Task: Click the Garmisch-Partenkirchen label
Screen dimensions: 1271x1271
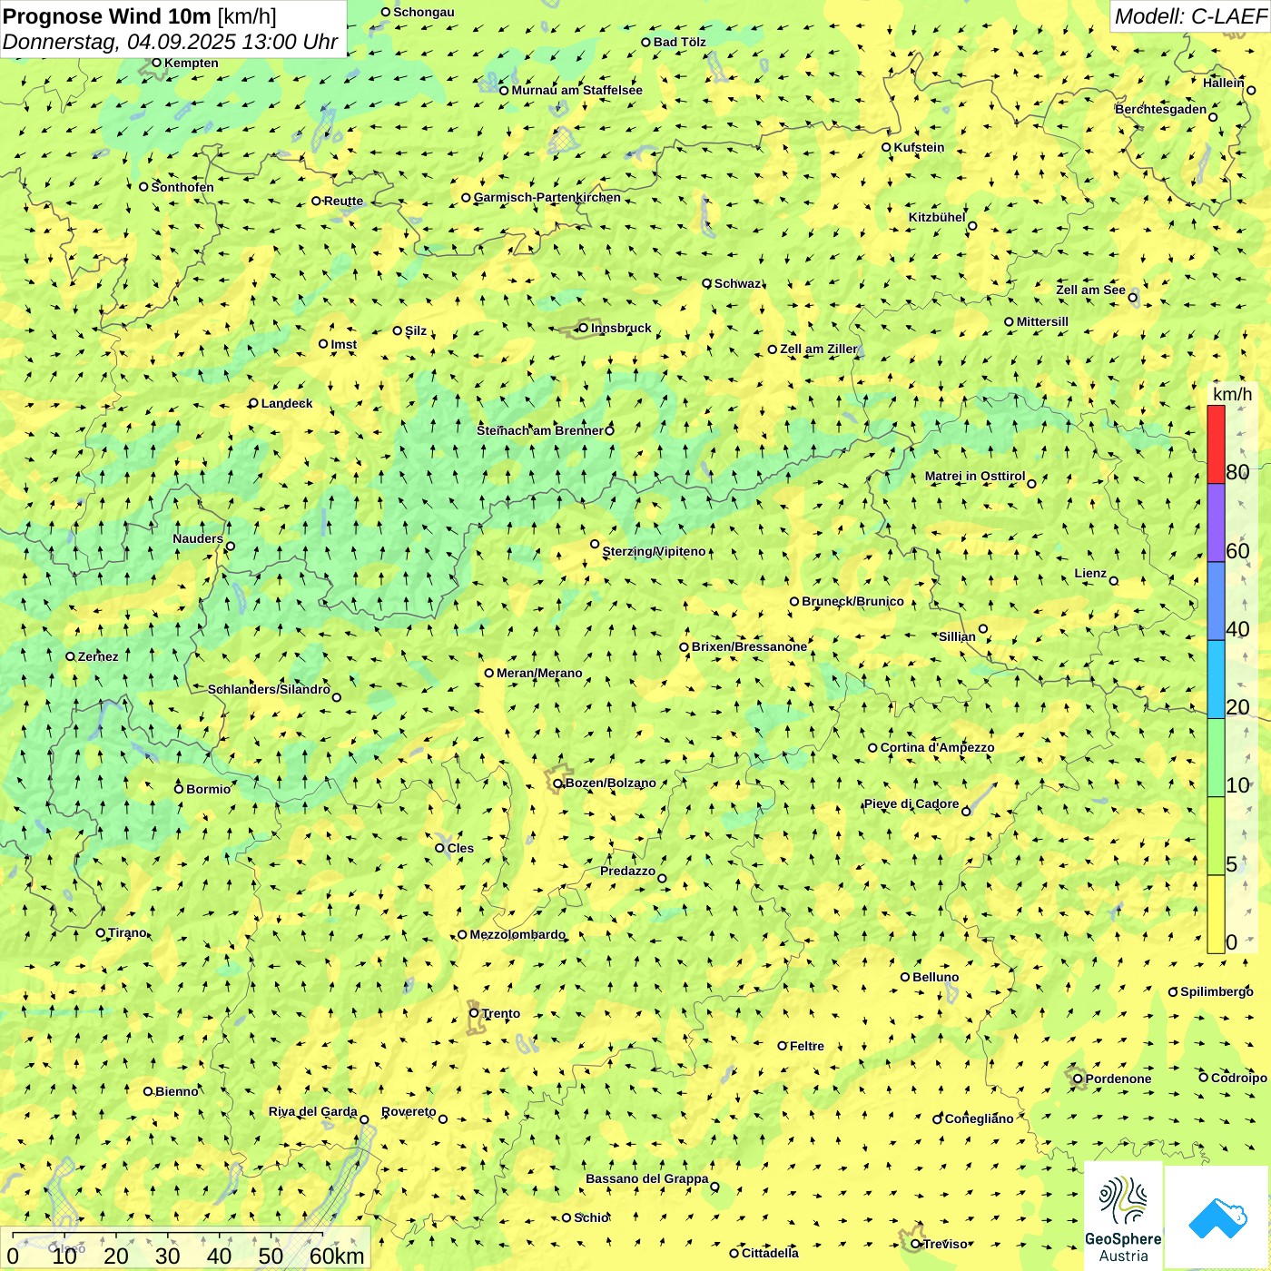Action: click(x=547, y=197)
